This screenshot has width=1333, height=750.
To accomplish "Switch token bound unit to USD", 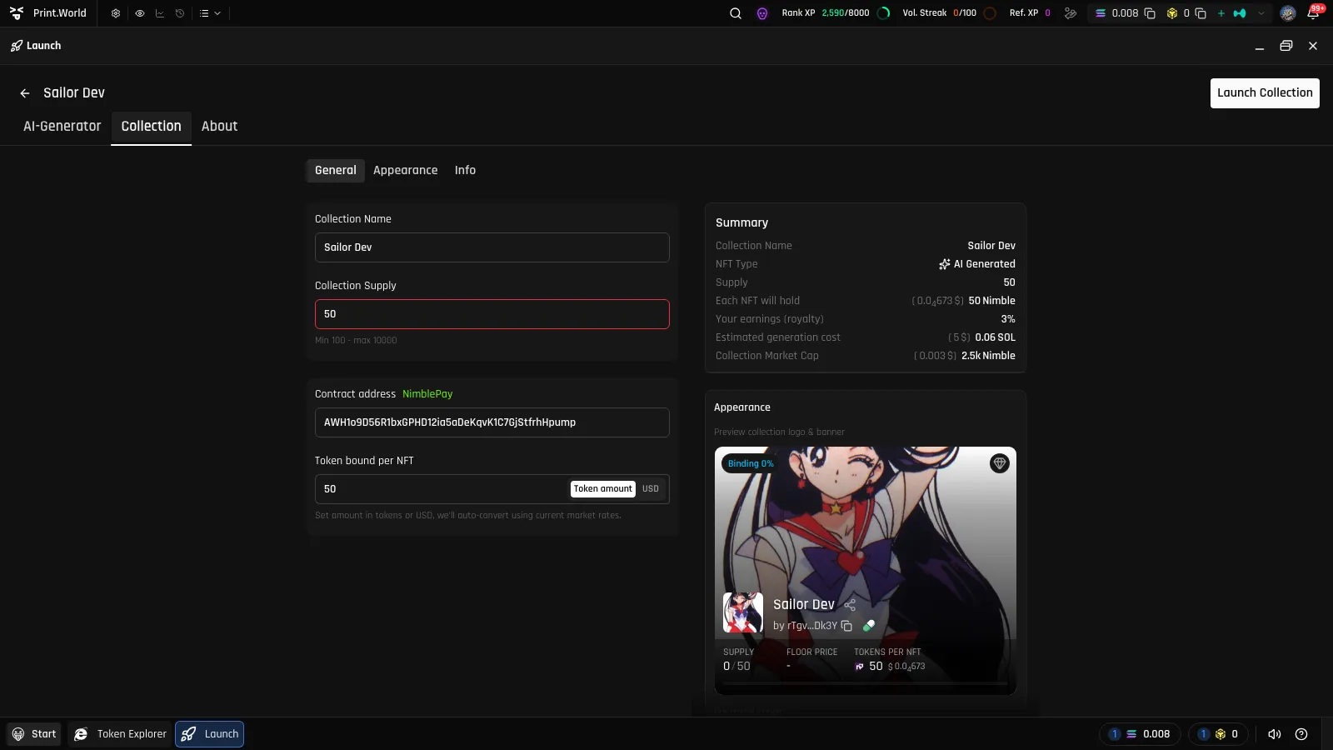I will pos(651,489).
